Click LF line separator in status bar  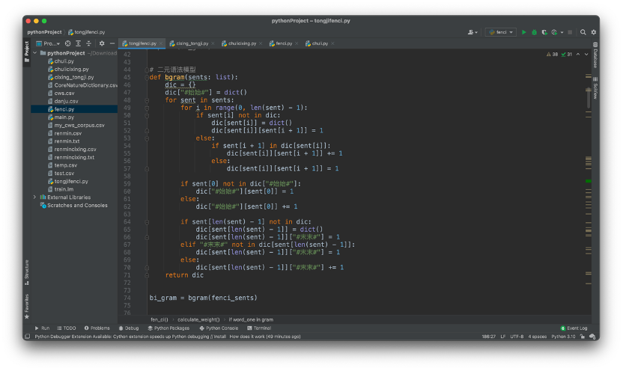point(503,337)
